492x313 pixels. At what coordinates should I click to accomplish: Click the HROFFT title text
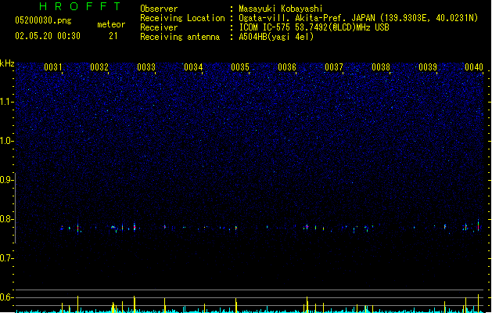point(81,6)
